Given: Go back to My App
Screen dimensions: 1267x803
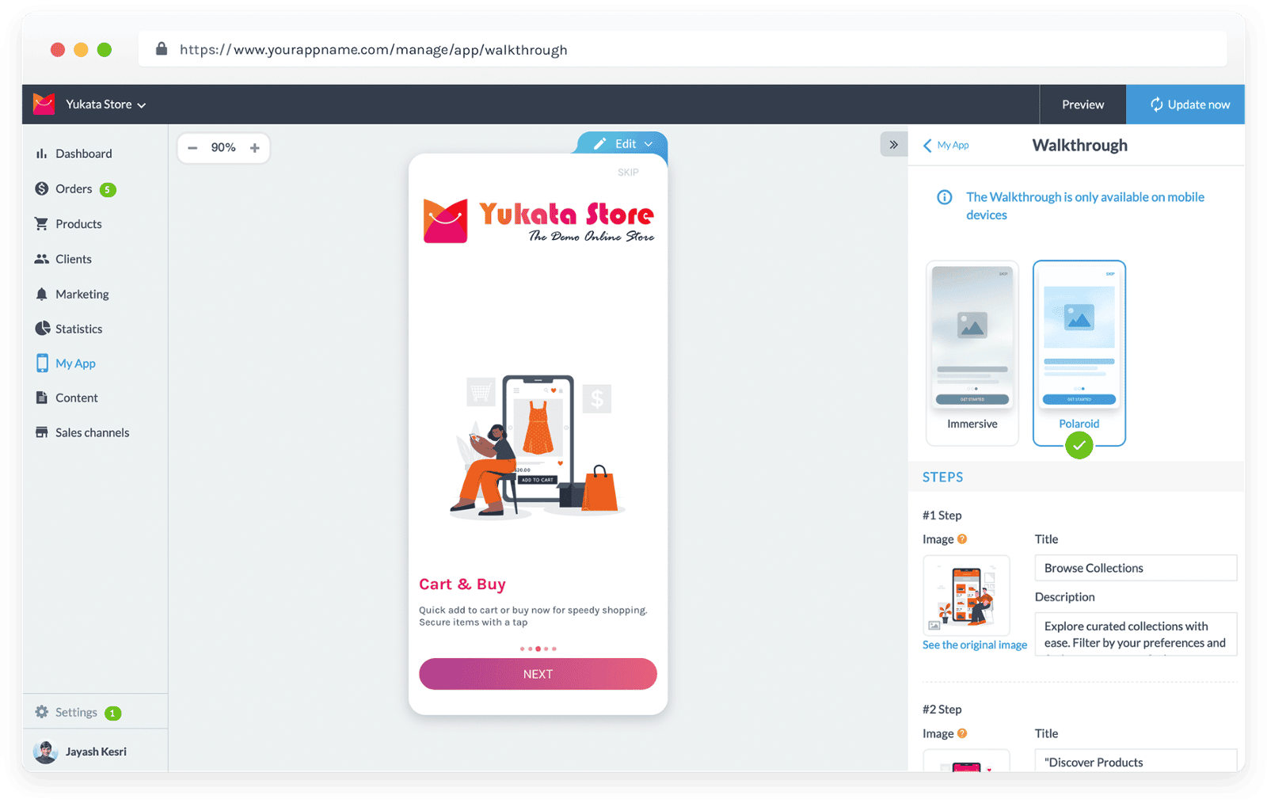Looking at the screenshot, I should (945, 145).
